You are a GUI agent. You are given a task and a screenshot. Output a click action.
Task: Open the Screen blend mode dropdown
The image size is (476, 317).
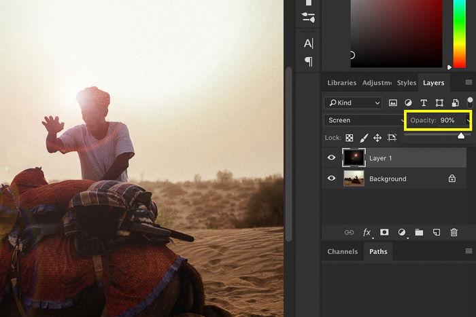(364, 120)
